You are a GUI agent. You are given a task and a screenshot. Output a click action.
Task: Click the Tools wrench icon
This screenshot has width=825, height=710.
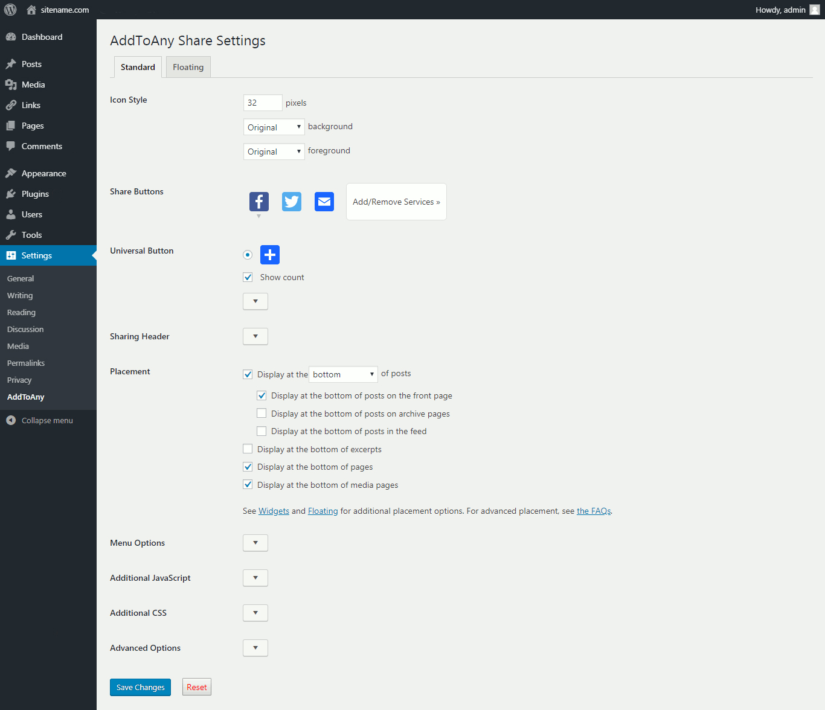[x=11, y=235]
